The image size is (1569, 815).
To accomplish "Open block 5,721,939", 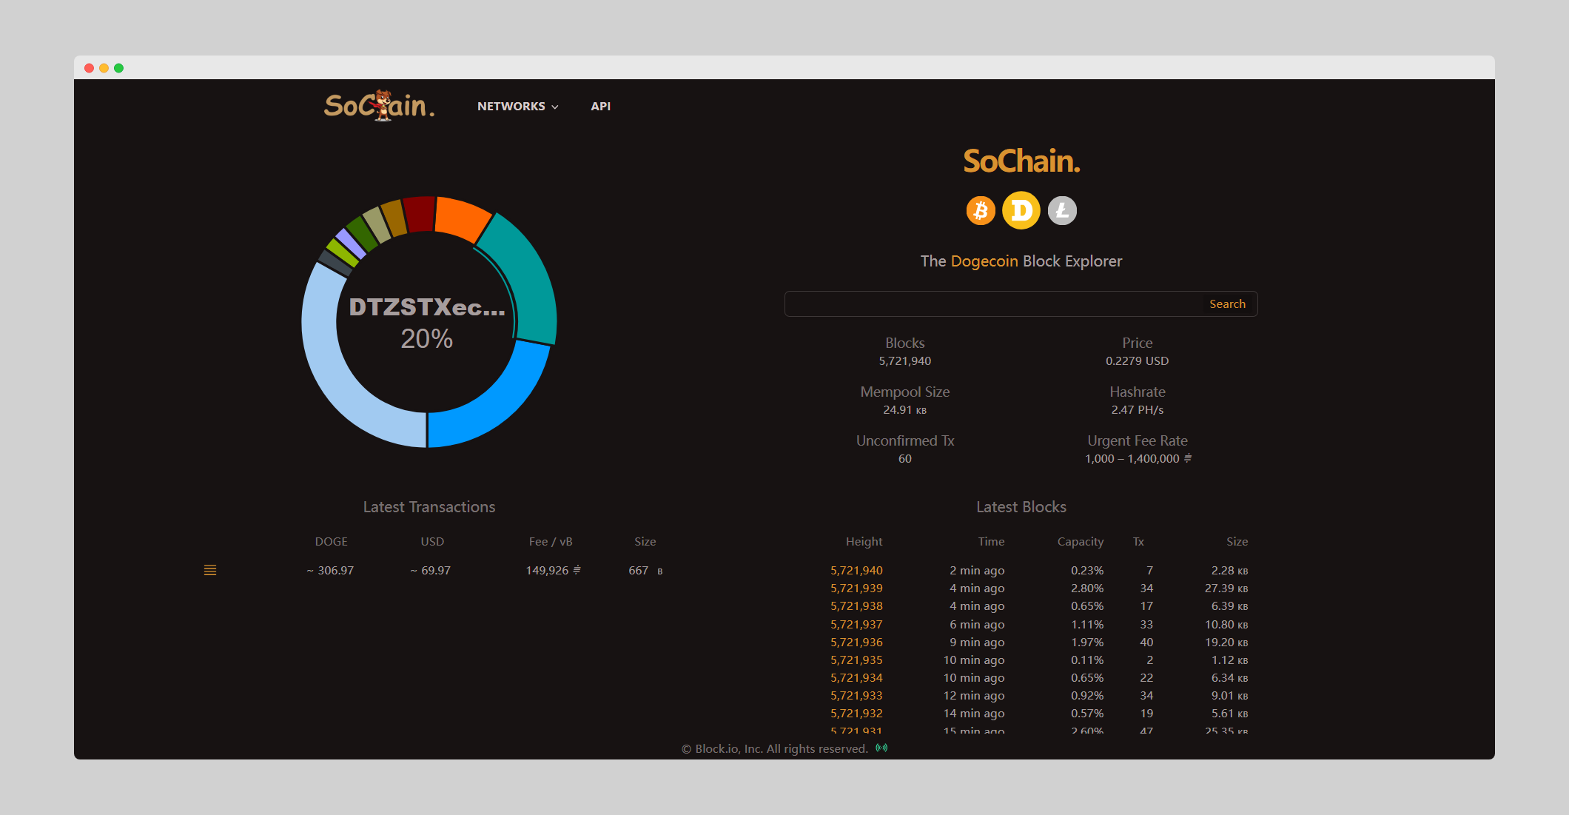I will (856, 588).
